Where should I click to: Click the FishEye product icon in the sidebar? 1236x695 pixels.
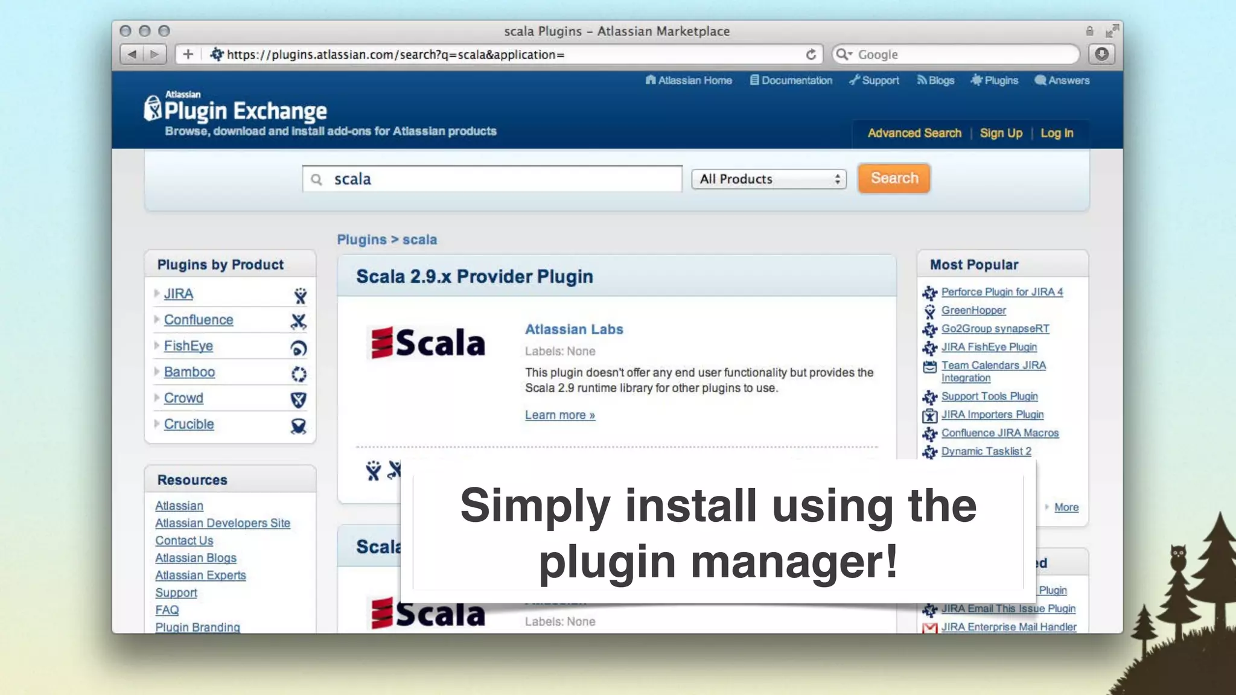[x=299, y=348]
